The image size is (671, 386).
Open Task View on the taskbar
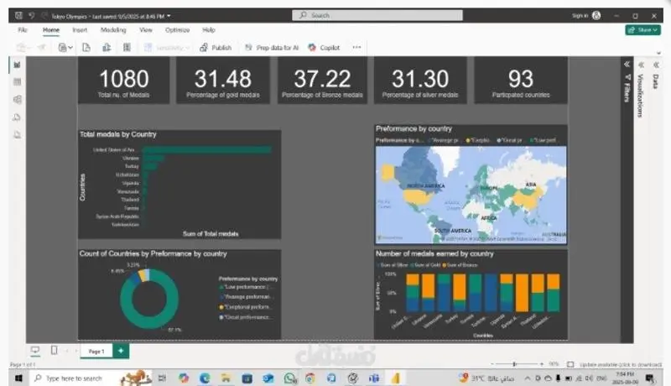[162, 378]
